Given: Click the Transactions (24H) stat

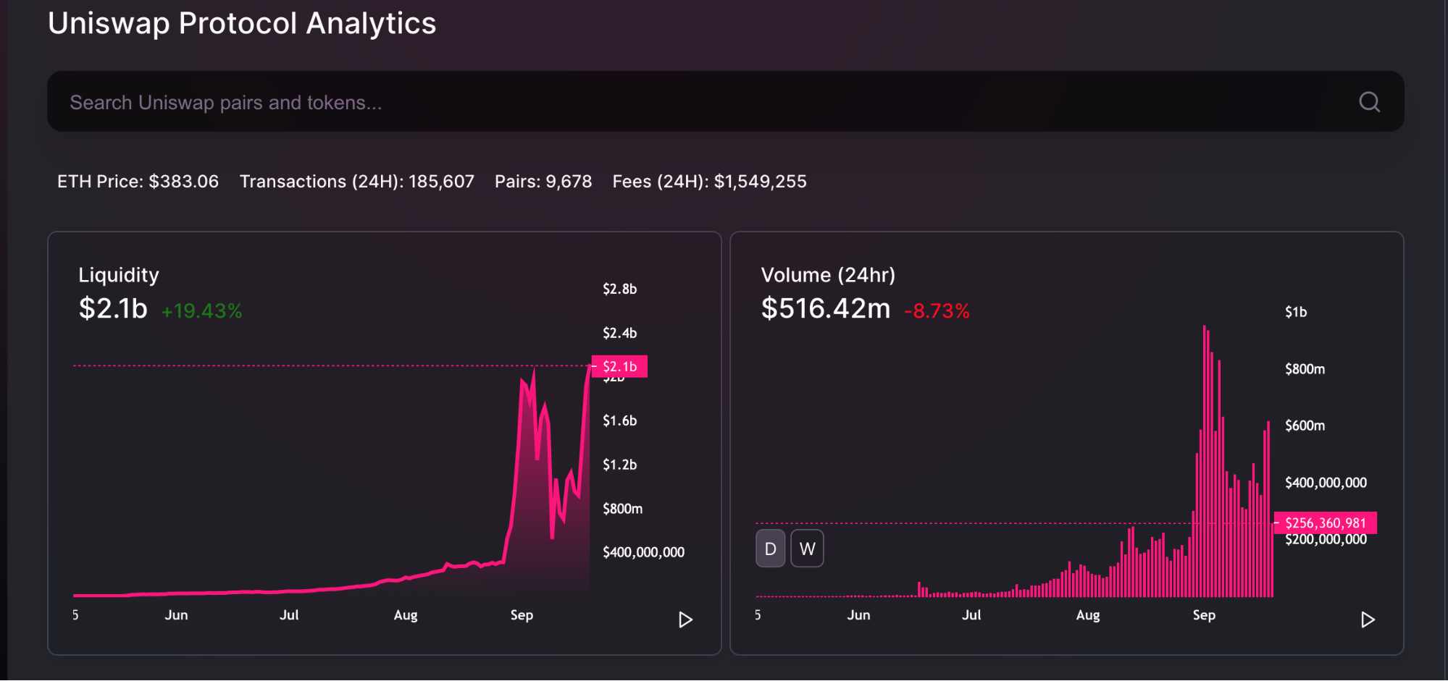Looking at the screenshot, I should point(356,182).
